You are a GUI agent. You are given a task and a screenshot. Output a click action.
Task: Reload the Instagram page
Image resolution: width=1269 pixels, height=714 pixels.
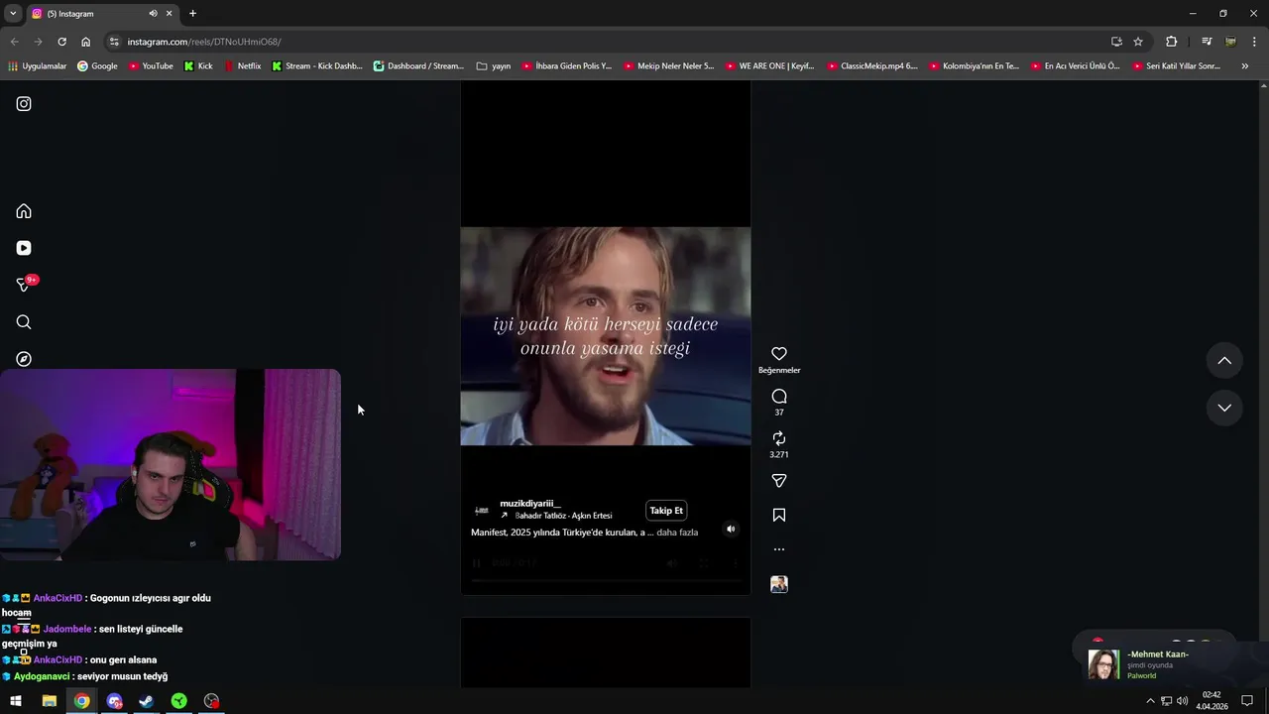pyautogui.click(x=61, y=42)
